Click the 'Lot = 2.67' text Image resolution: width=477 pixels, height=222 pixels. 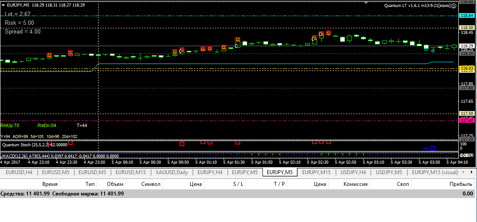(x=17, y=14)
